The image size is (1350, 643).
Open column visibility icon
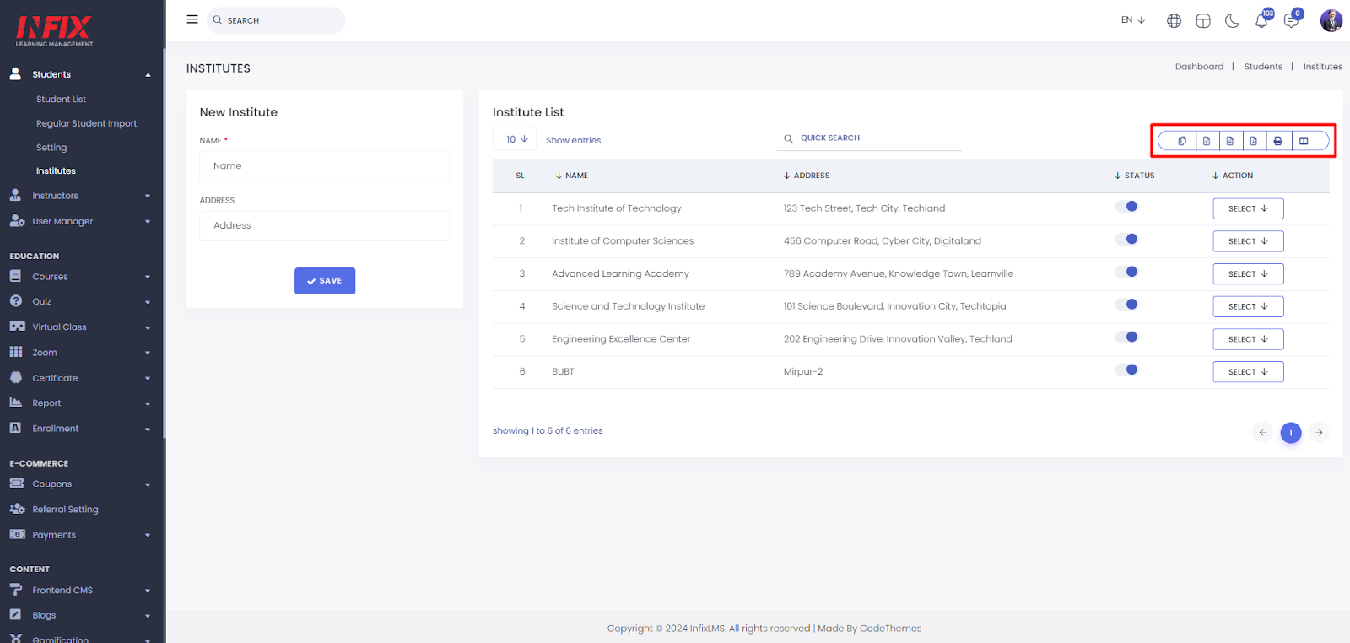(x=1304, y=141)
